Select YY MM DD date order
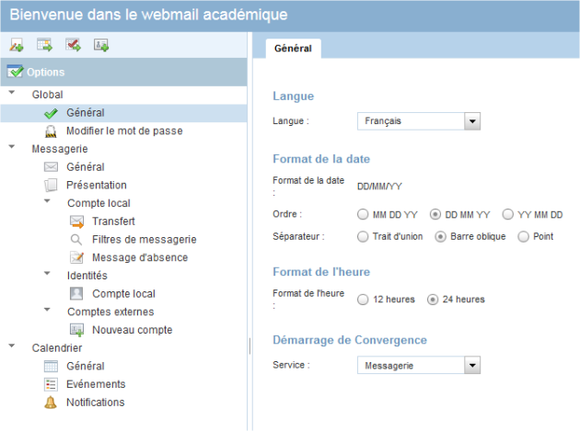580x431 pixels. click(x=508, y=214)
